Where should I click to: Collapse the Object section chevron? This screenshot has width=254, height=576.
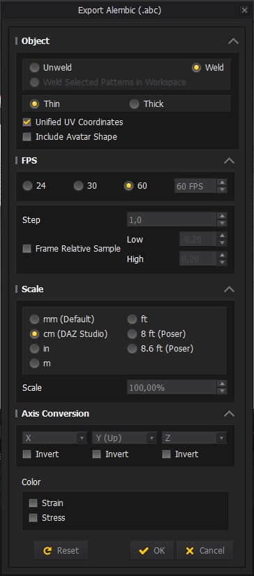233,41
